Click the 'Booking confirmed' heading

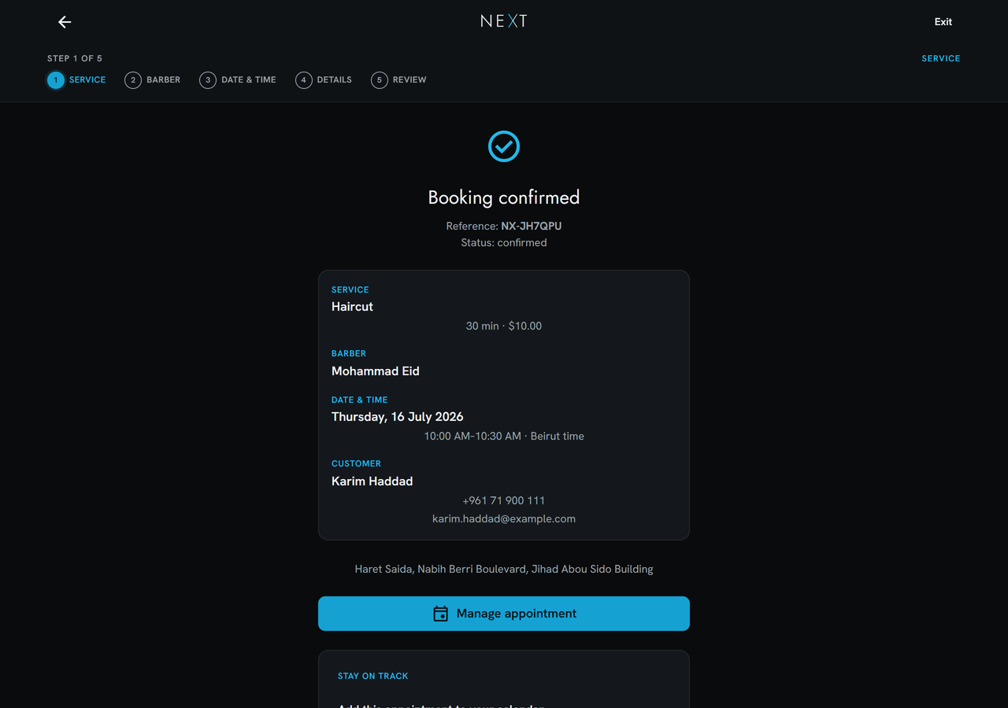[504, 197]
